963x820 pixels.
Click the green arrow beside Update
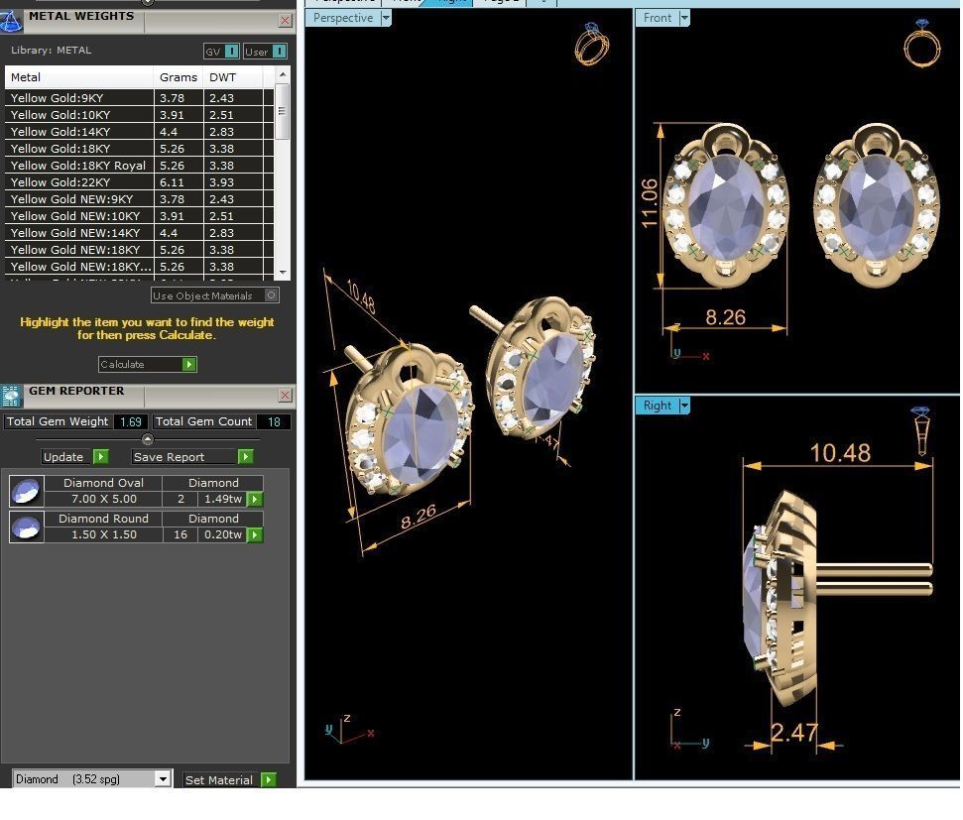(x=101, y=456)
